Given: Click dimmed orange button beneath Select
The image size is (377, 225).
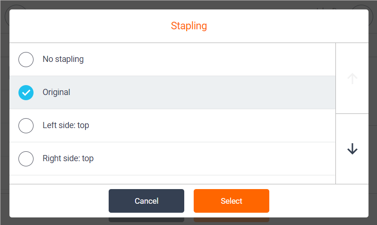Looking at the screenshot, I should pyautogui.click(x=231, y=220).
